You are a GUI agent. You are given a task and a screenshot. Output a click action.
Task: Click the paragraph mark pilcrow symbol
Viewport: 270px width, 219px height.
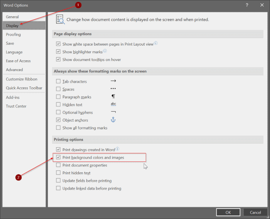pos(113,97)
